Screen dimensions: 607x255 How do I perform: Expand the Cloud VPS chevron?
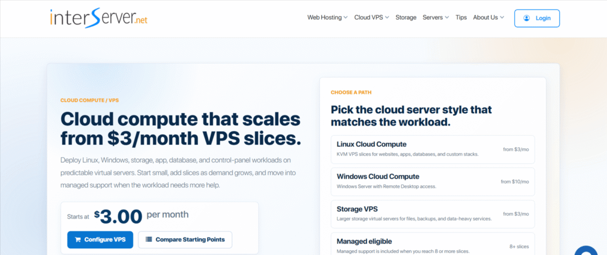point(387,17)
